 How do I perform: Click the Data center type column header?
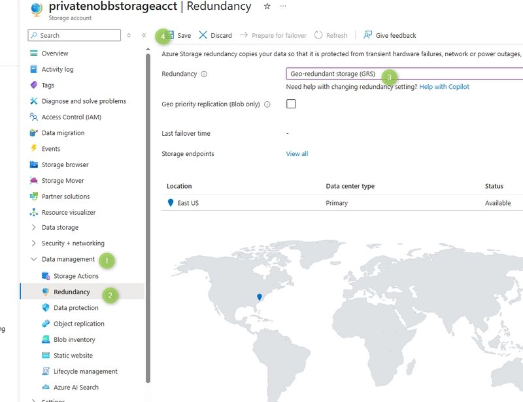point(350,186)
